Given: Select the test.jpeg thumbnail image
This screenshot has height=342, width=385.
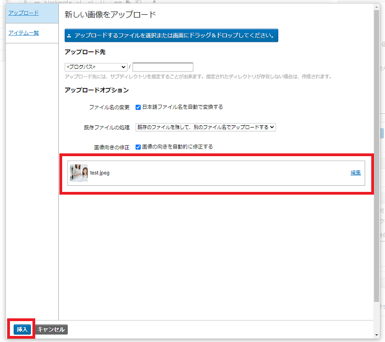Looking at the screenshot, I should [79, 173].
